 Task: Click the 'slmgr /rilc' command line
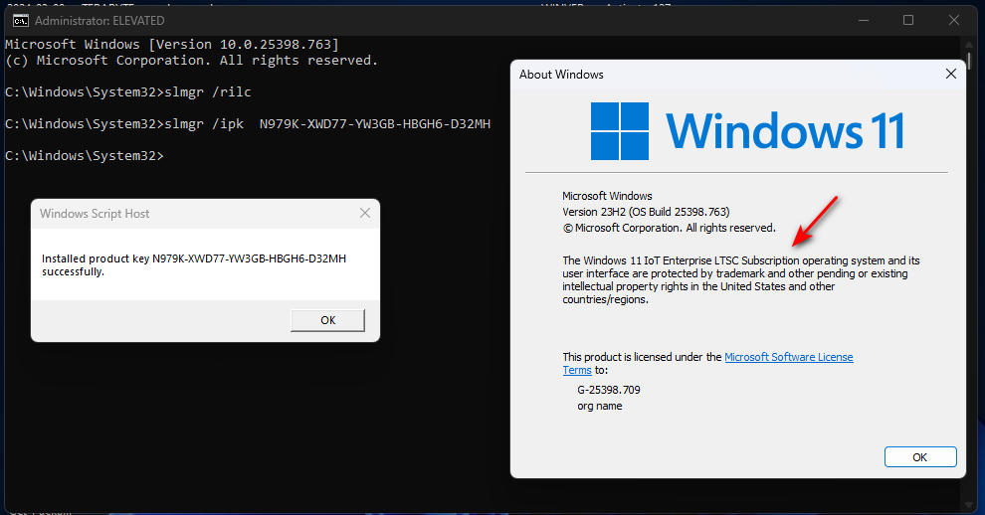point(128,92)
